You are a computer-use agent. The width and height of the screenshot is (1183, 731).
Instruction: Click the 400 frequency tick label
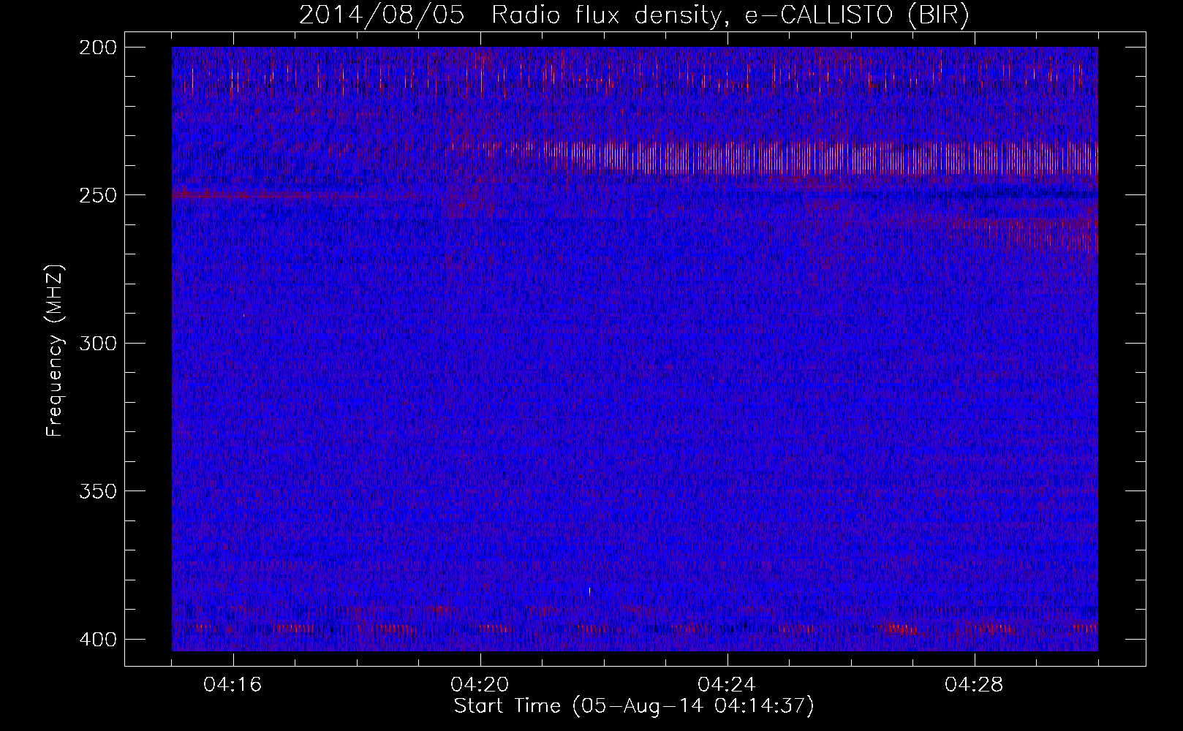coord(97,640)
